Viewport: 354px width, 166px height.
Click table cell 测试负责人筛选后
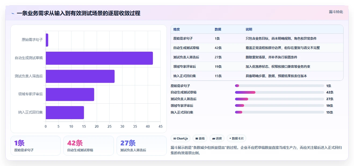click(186, 57)
